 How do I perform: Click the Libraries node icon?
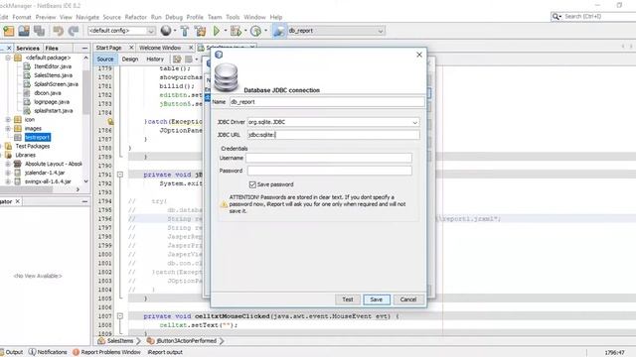[x=9, y=155]
